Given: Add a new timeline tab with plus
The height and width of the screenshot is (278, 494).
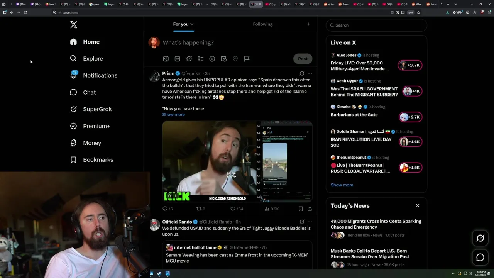Looking at the screenshot, I should pos(308,24).
